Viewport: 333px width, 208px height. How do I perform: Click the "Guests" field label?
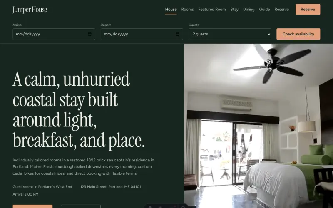194,25
